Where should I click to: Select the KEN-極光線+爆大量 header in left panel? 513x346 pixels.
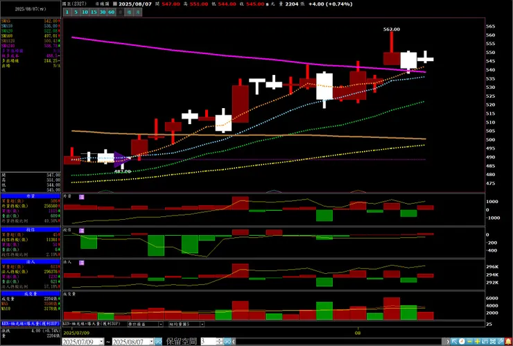pyautogui.click(x=31, y=323)
